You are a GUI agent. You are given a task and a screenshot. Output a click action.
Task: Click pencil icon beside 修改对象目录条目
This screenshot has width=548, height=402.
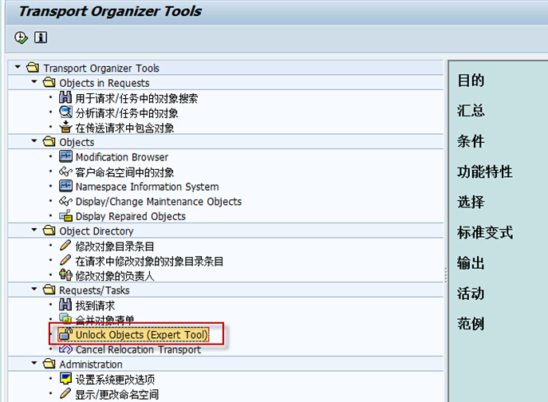(x=65, y=245)
